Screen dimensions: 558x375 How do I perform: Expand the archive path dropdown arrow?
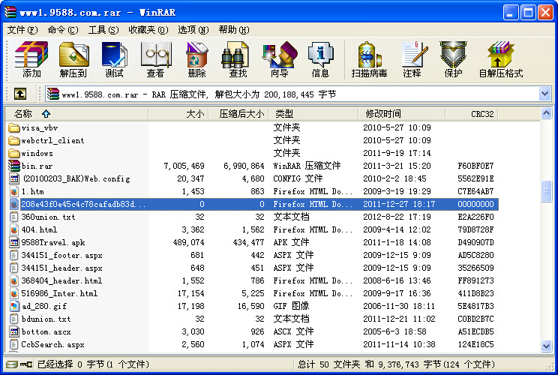point(544,94)
